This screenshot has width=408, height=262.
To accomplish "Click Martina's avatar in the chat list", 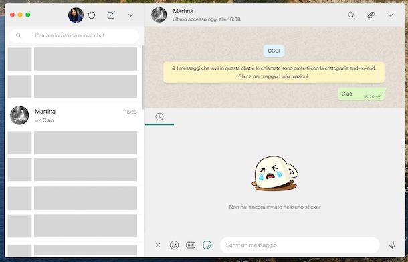I will click(x=19, y=115).
